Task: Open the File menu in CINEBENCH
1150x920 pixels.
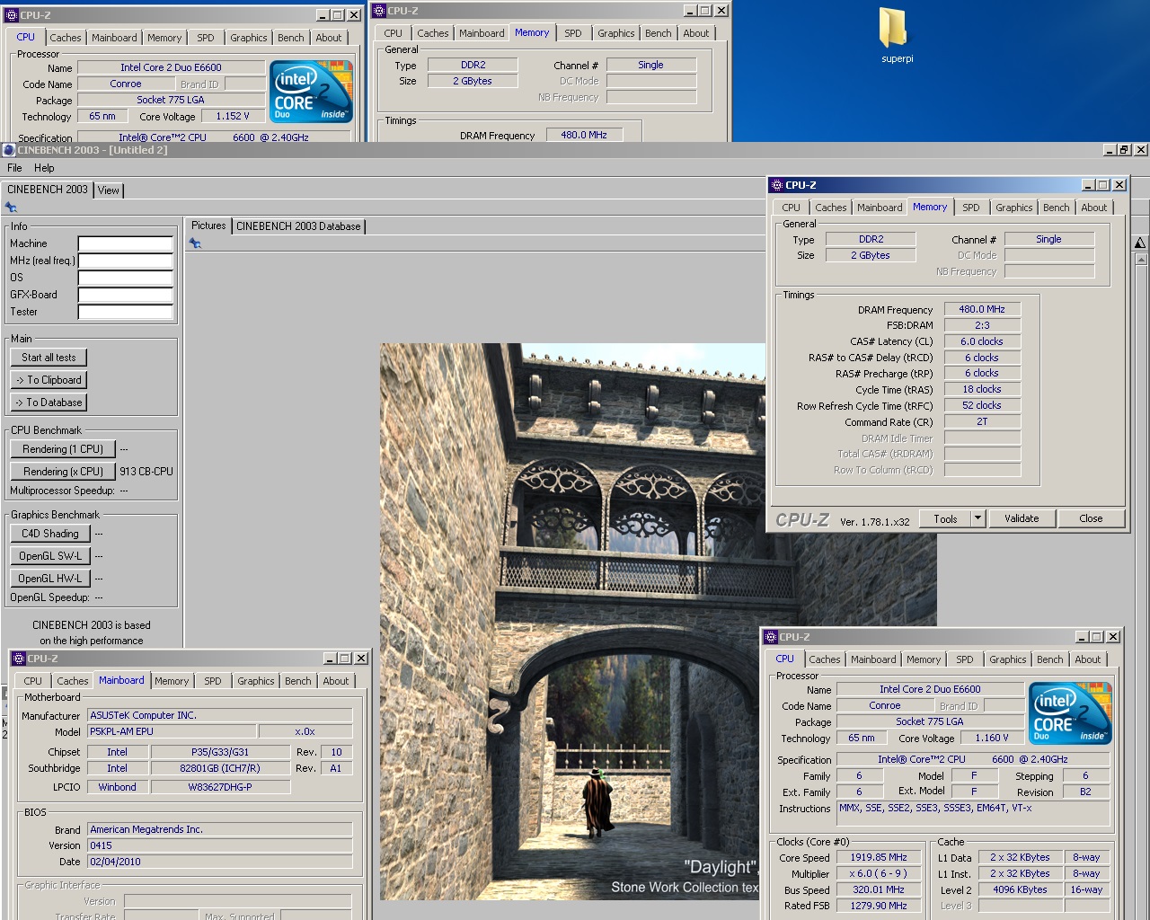Action: pos(14,168)
